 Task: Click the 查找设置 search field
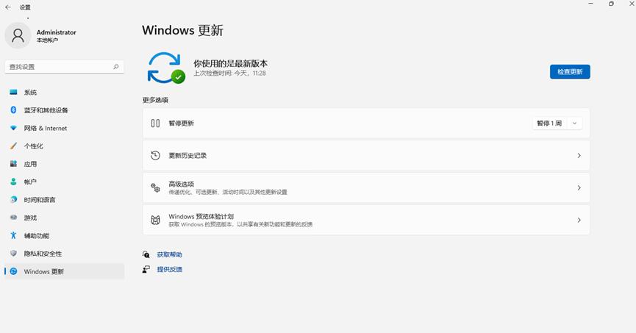(x=65, y=67)
